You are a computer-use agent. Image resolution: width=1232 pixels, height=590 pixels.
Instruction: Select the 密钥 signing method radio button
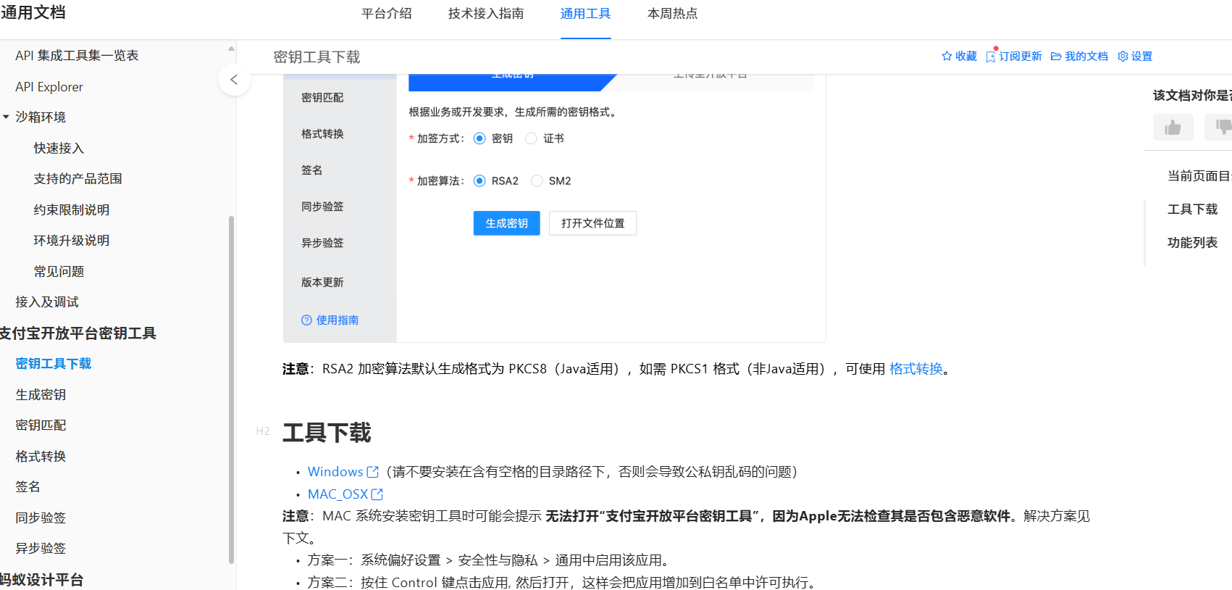479,138
